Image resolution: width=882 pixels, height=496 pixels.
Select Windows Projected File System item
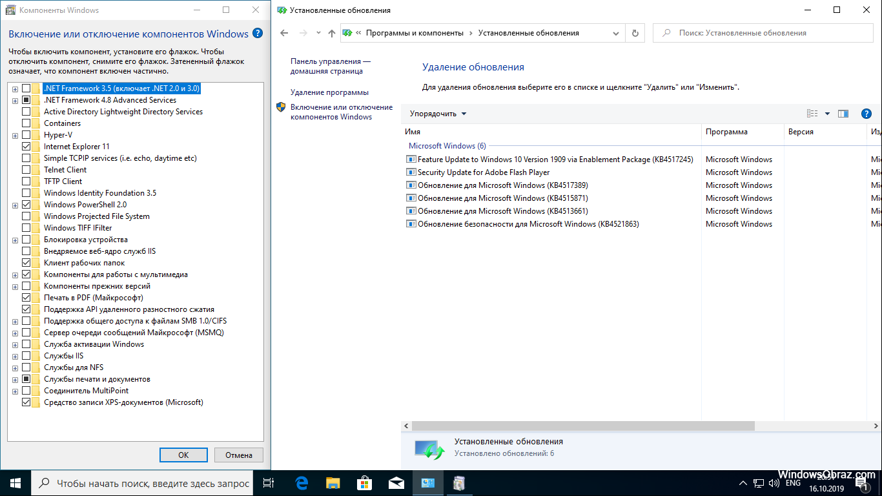[97, 216]
